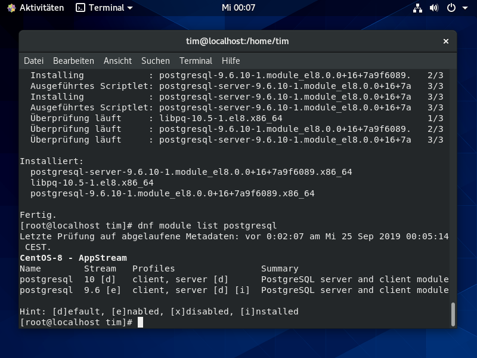Click the stream value '9.6 [e]'
The width and height of the screenshot is (477, 358).
click(x=103, y=290)
